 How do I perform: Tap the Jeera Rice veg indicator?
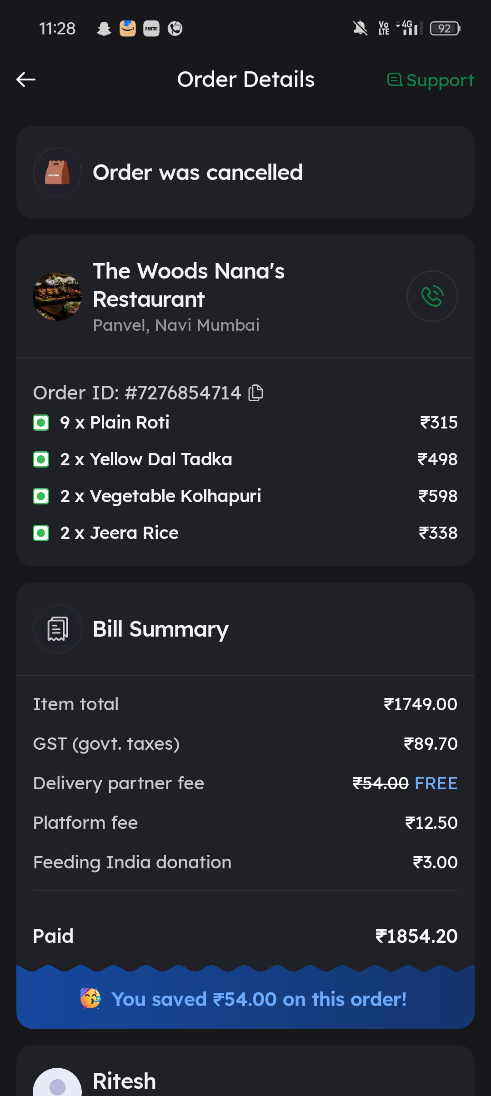41,533
